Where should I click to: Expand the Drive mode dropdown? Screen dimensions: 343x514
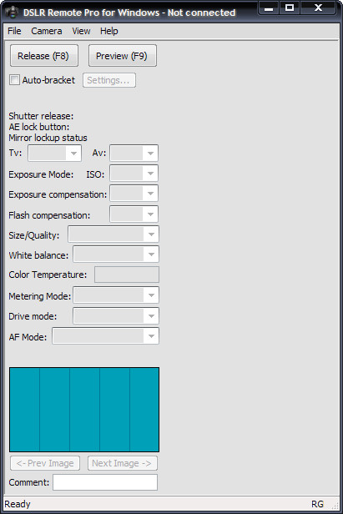coord(116,315)
